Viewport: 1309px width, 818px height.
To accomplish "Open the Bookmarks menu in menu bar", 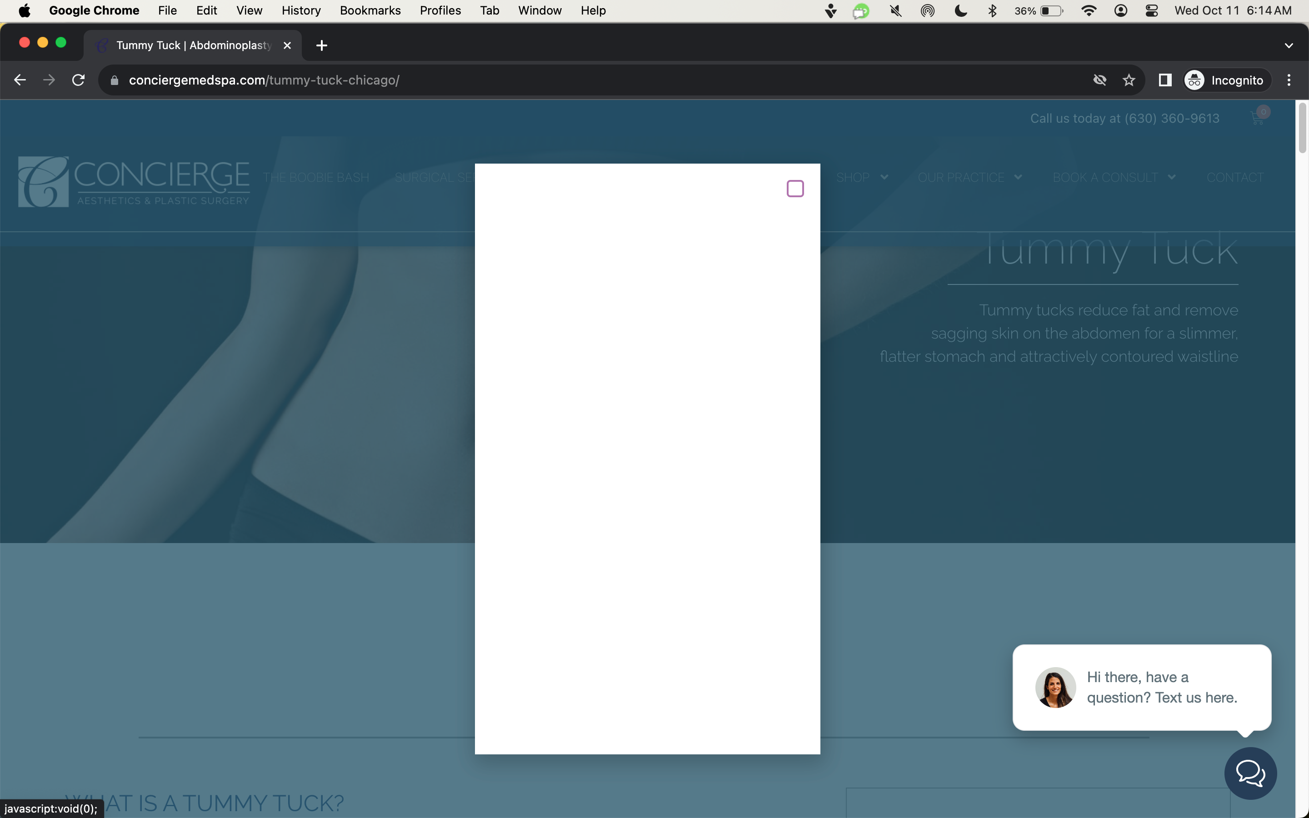I will coord(370,11).
